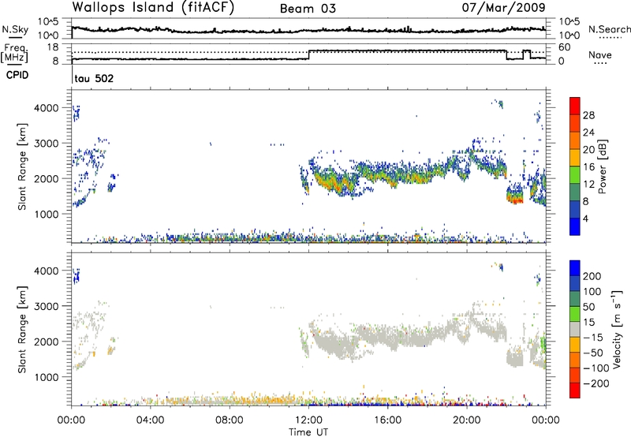Select the '24' label on Power colorbar
Screen dimensions: 631x437
click(588, 133)
